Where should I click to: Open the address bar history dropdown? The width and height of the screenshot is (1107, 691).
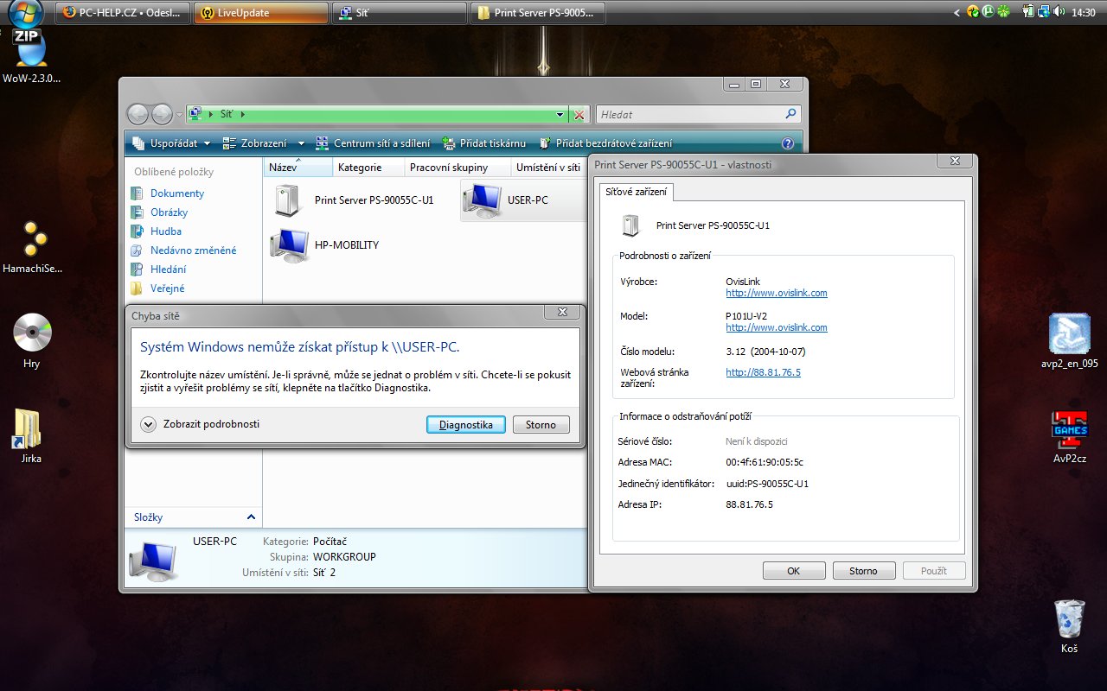[x=560, y=114]
